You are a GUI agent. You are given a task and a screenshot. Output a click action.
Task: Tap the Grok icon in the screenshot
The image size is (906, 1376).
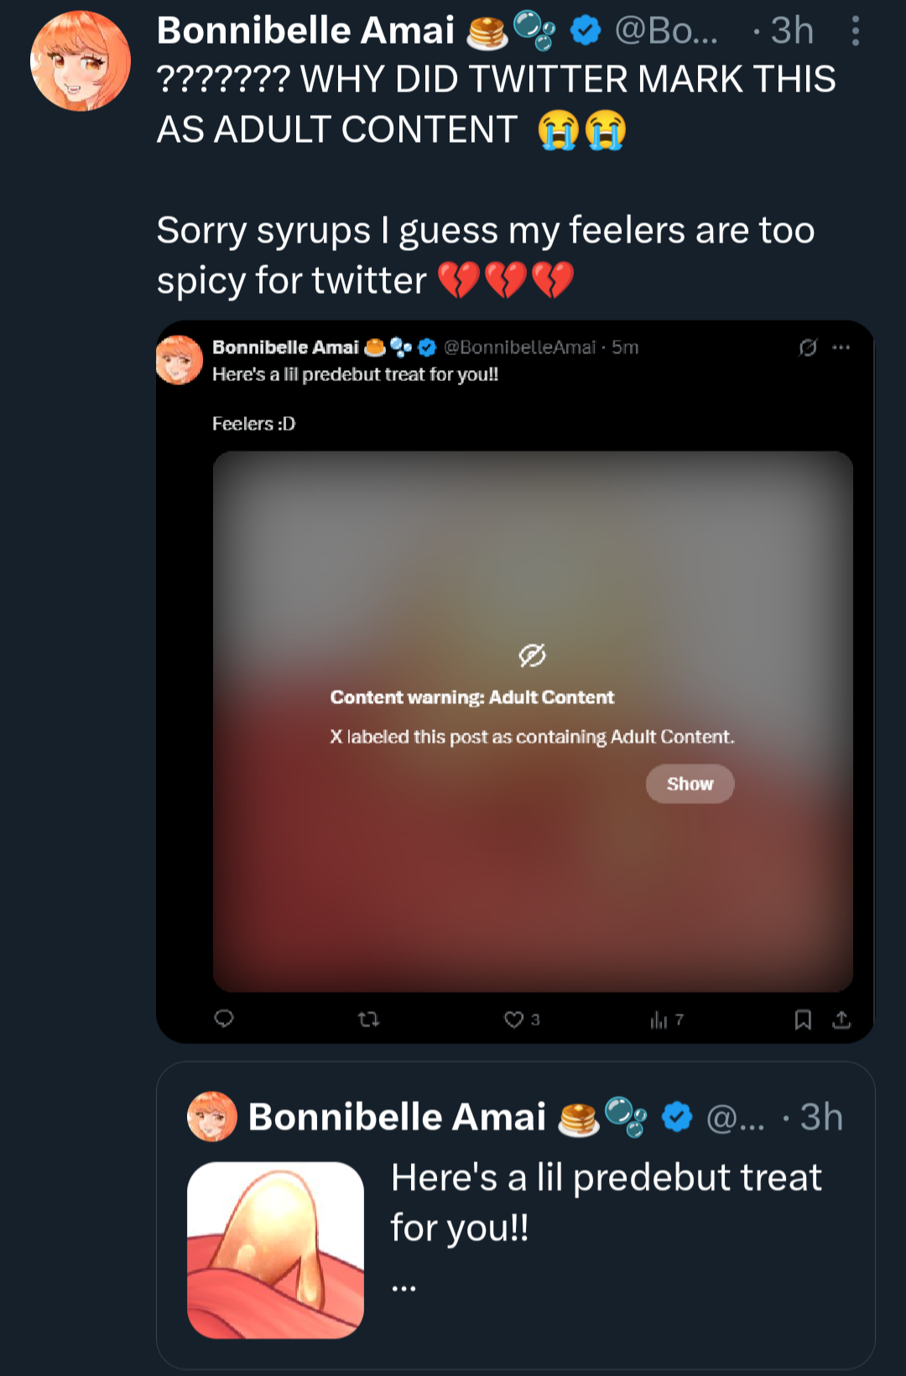point(808,347)
